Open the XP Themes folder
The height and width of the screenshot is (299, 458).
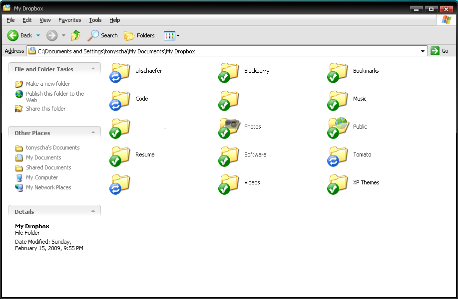(x=338, y=183)
